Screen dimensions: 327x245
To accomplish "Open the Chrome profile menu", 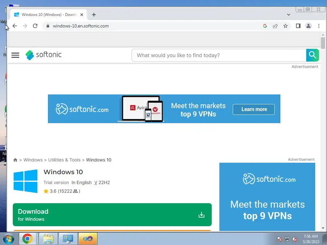I will [x=308, y=26].
